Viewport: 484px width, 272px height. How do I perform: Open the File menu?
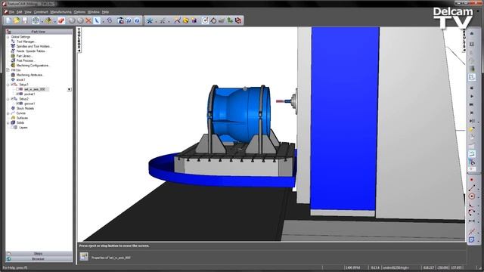pyautogui.click(x=11, y=12)
